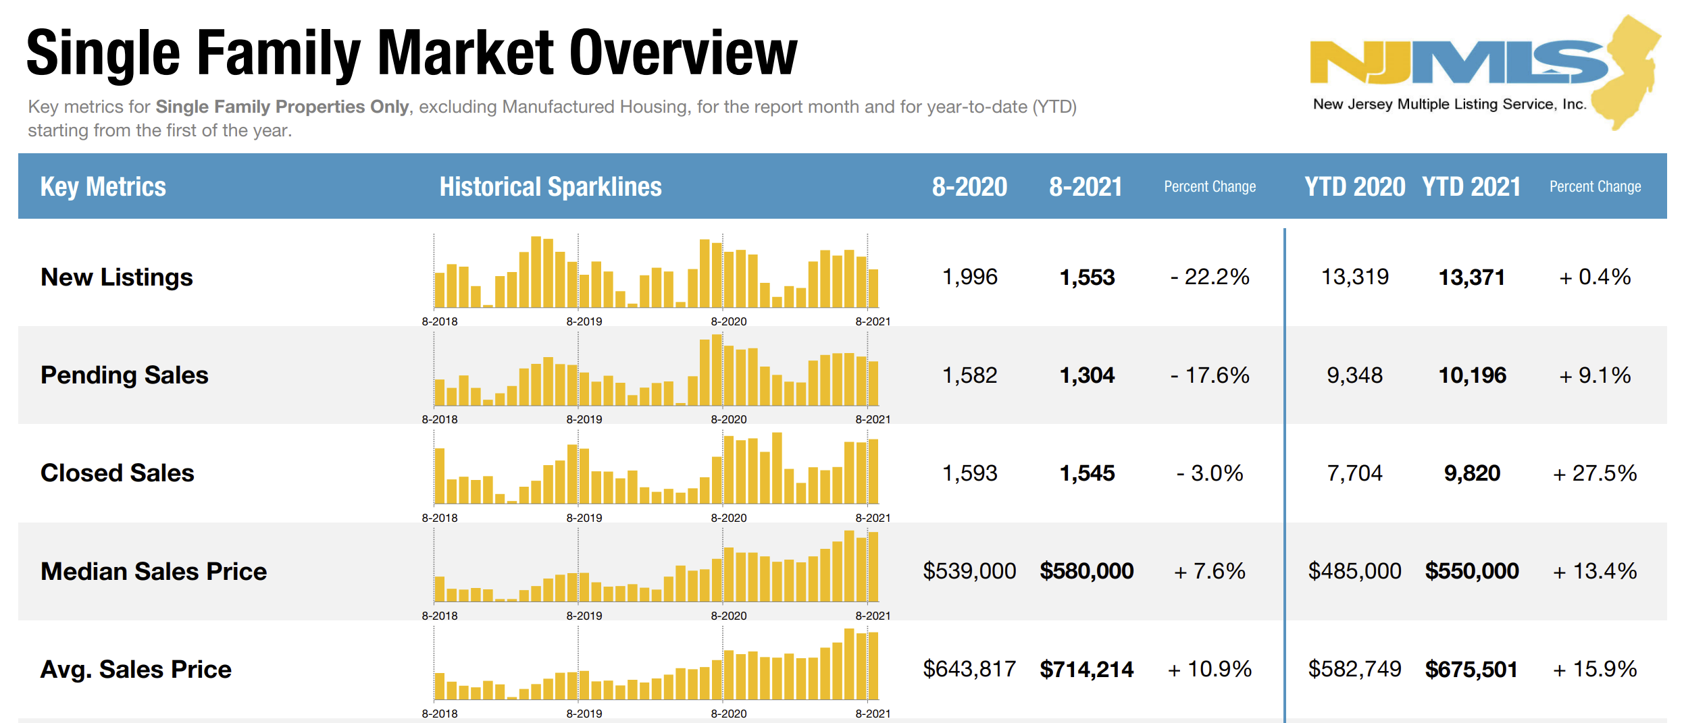Click the + 15.9% percent change
1684x723 pixels.
coord(1595,669)
